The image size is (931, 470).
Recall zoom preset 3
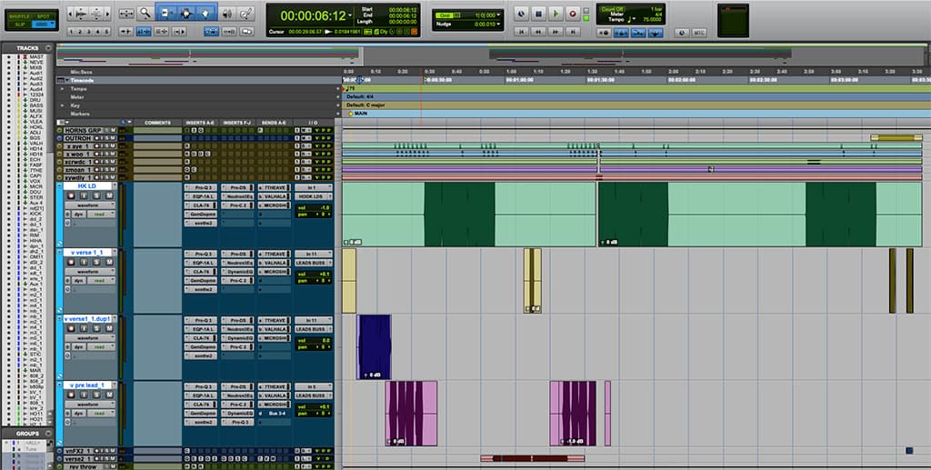point(88,32)
